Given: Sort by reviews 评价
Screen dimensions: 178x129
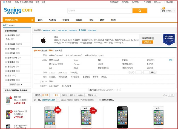Looking at the screenshot, I should [x=73, y=95].
